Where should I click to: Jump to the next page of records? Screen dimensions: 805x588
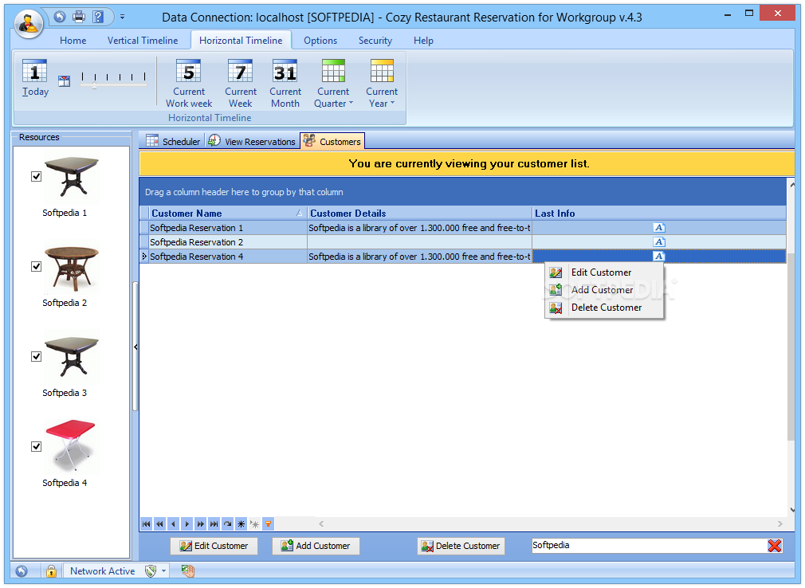pyautogui.click(x=200, y=524)
